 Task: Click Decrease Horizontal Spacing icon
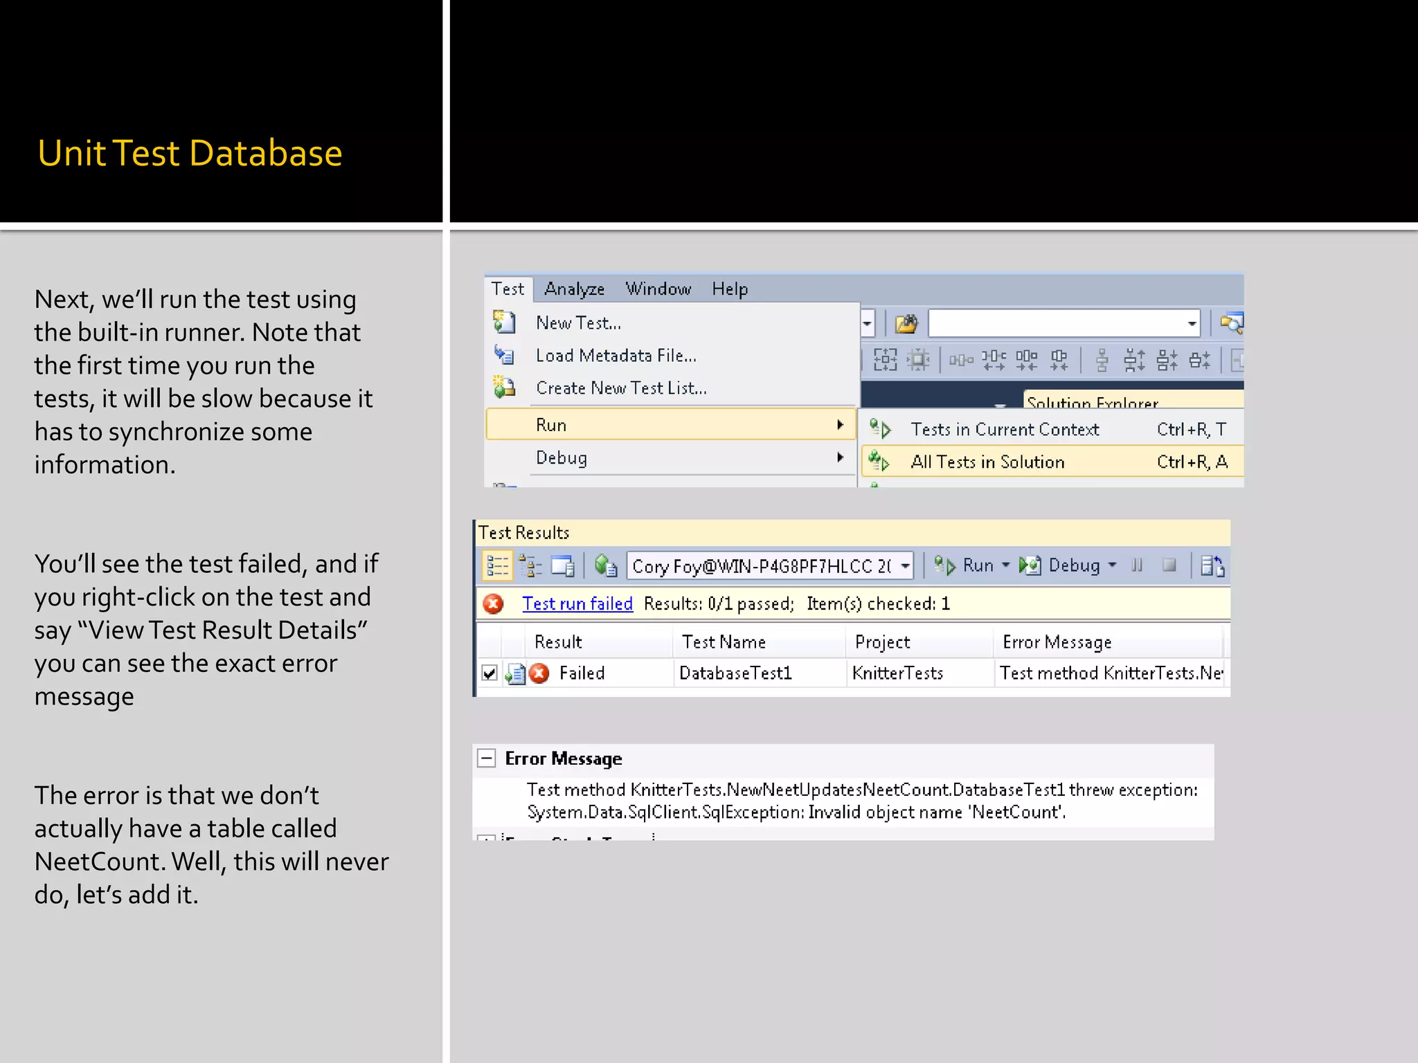1026,360
